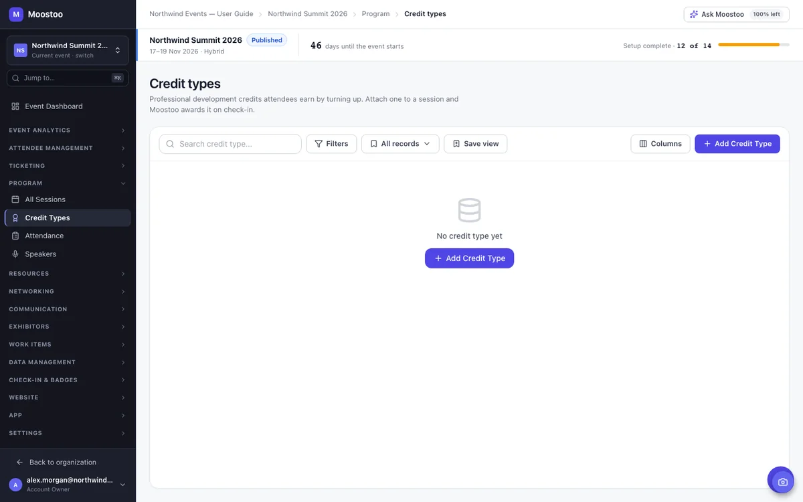Click the Speakers microphone icon
The height and width of the screenshot is (502, 803).
point(15,254)
